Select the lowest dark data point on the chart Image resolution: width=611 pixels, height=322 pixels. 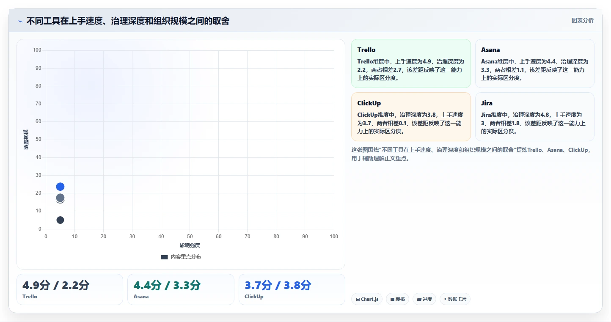click(60, 220)
